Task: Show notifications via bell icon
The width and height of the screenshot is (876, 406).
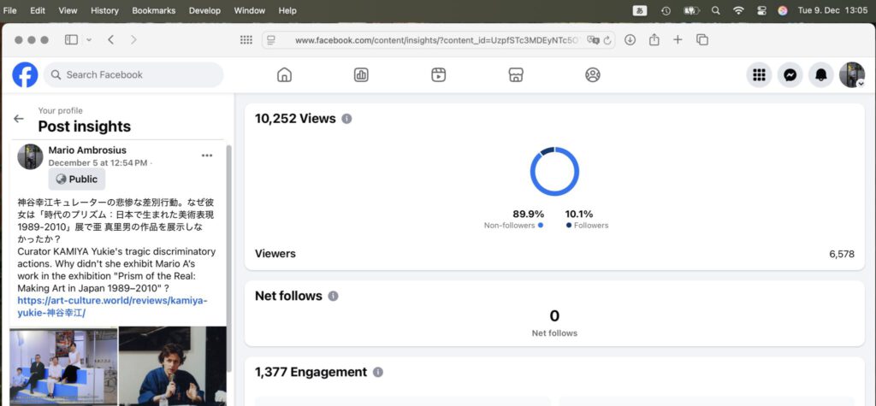Action: click(x=821, y=75)
